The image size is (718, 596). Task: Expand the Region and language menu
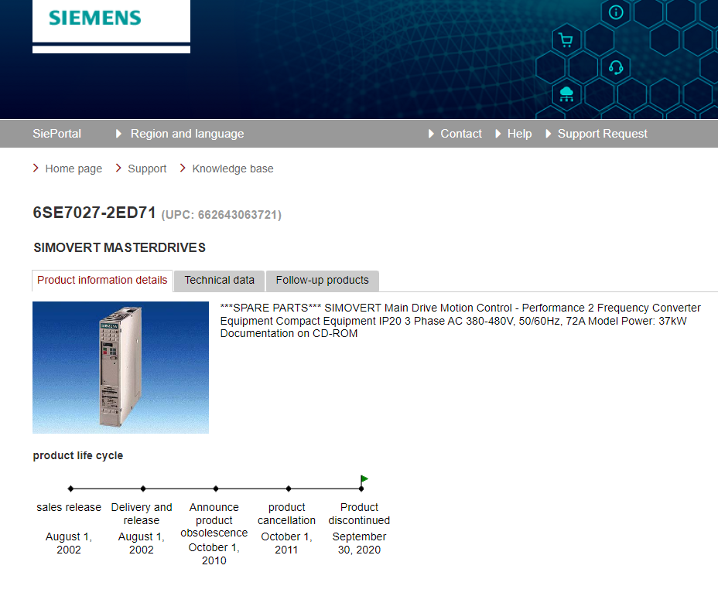[x=186, y=134]
